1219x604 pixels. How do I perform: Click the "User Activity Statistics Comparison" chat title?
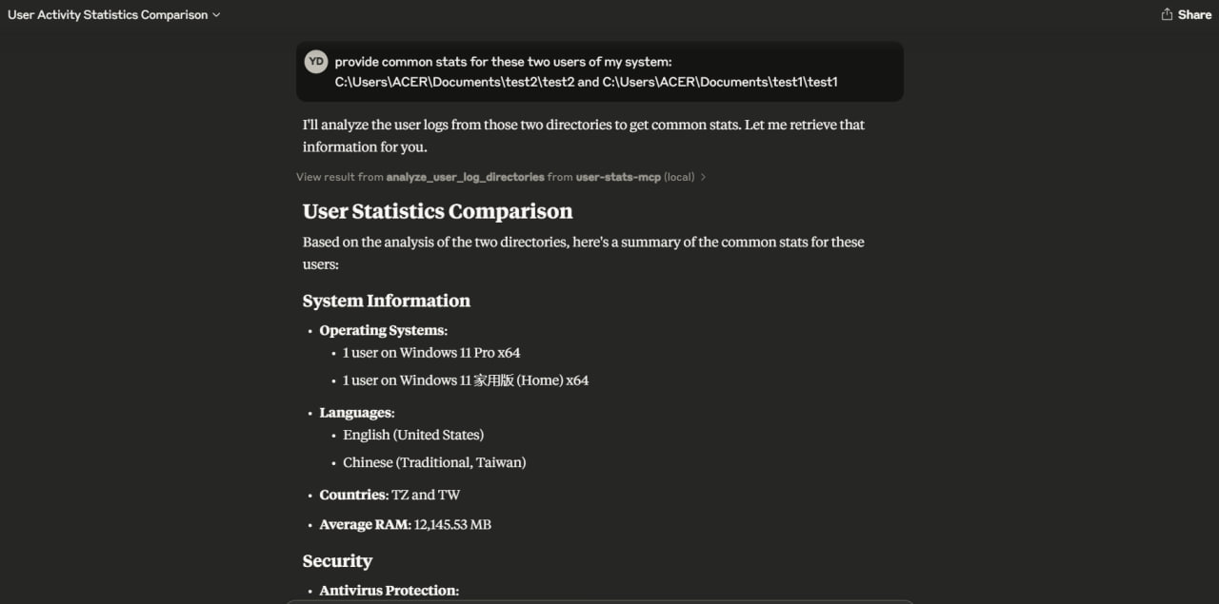(108, 15)
